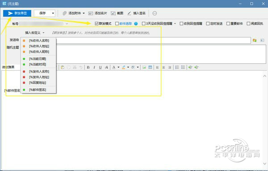Align text left
This screenshot has height=171, width=268.
[x=157, y=67]
